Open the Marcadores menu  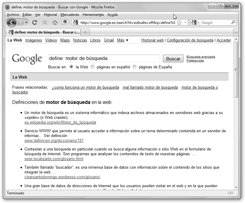[x=70, y=15]
